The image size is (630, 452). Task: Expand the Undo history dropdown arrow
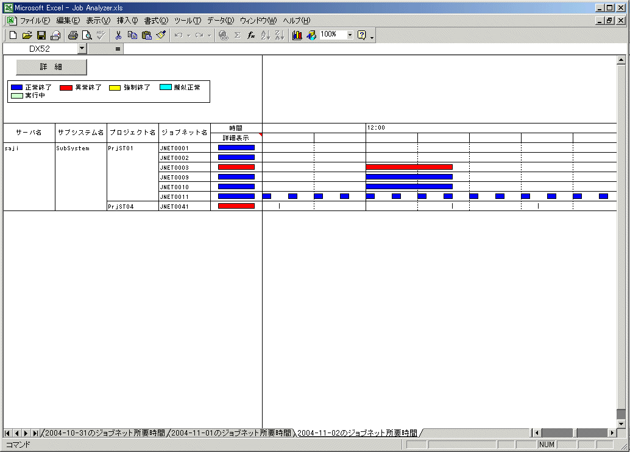[188, 35]
